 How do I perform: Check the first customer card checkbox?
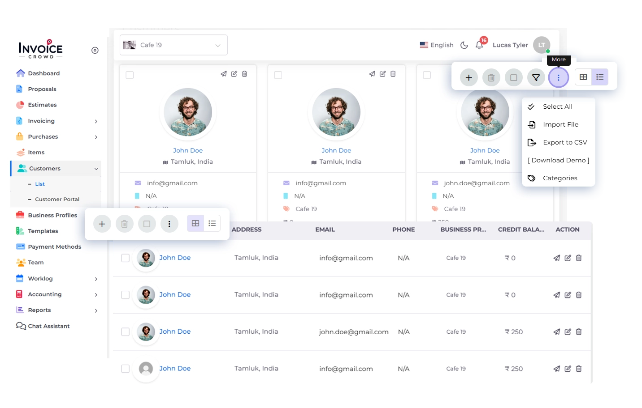coord(130,75)
